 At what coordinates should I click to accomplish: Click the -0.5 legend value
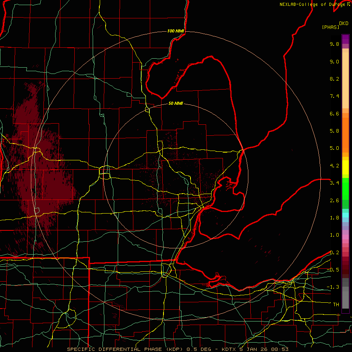pyautogui.click(x=333, y=270)
